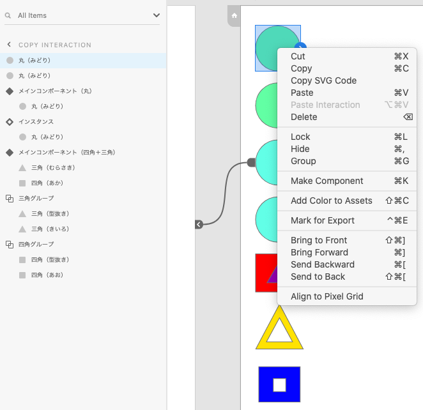Click the back-arrow endpoint of the interaction wire
The height and width of the screenshot is (410, 423).
click(x=199, y=224)
